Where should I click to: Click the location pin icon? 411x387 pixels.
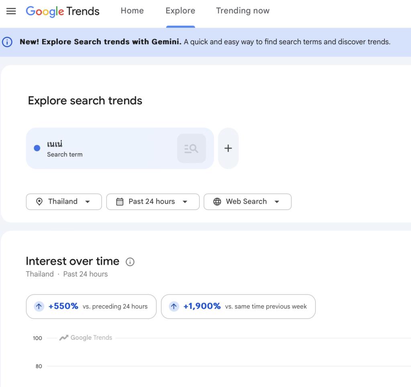point(39,202)
